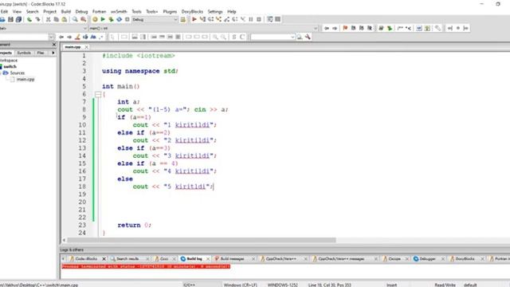Close the Build log tab
Viewport: 510px width, 287px height.
208,259
